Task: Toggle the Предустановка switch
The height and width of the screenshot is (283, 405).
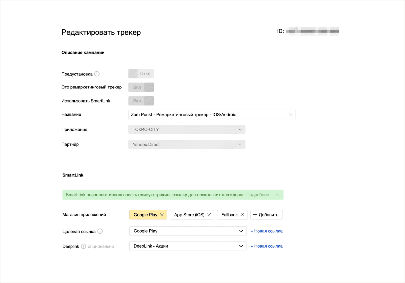Action: pos(141,74)
